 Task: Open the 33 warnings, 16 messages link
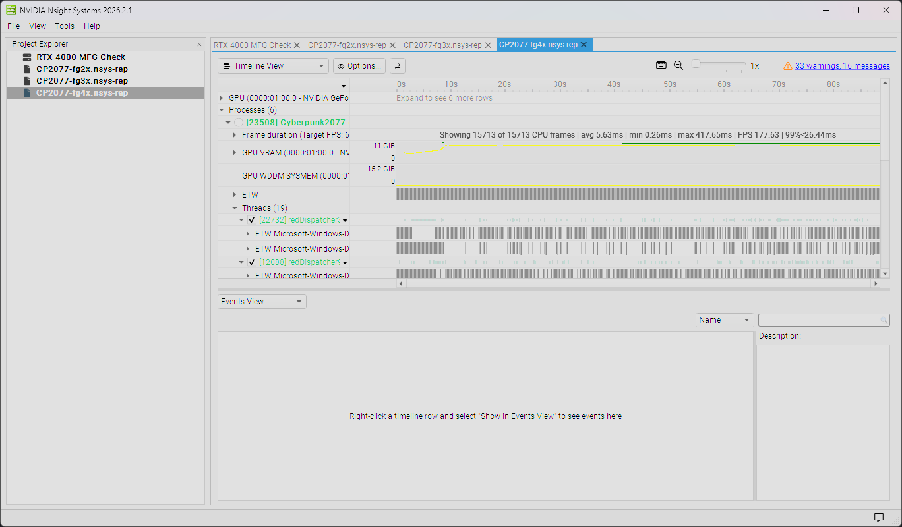(843, 66)
